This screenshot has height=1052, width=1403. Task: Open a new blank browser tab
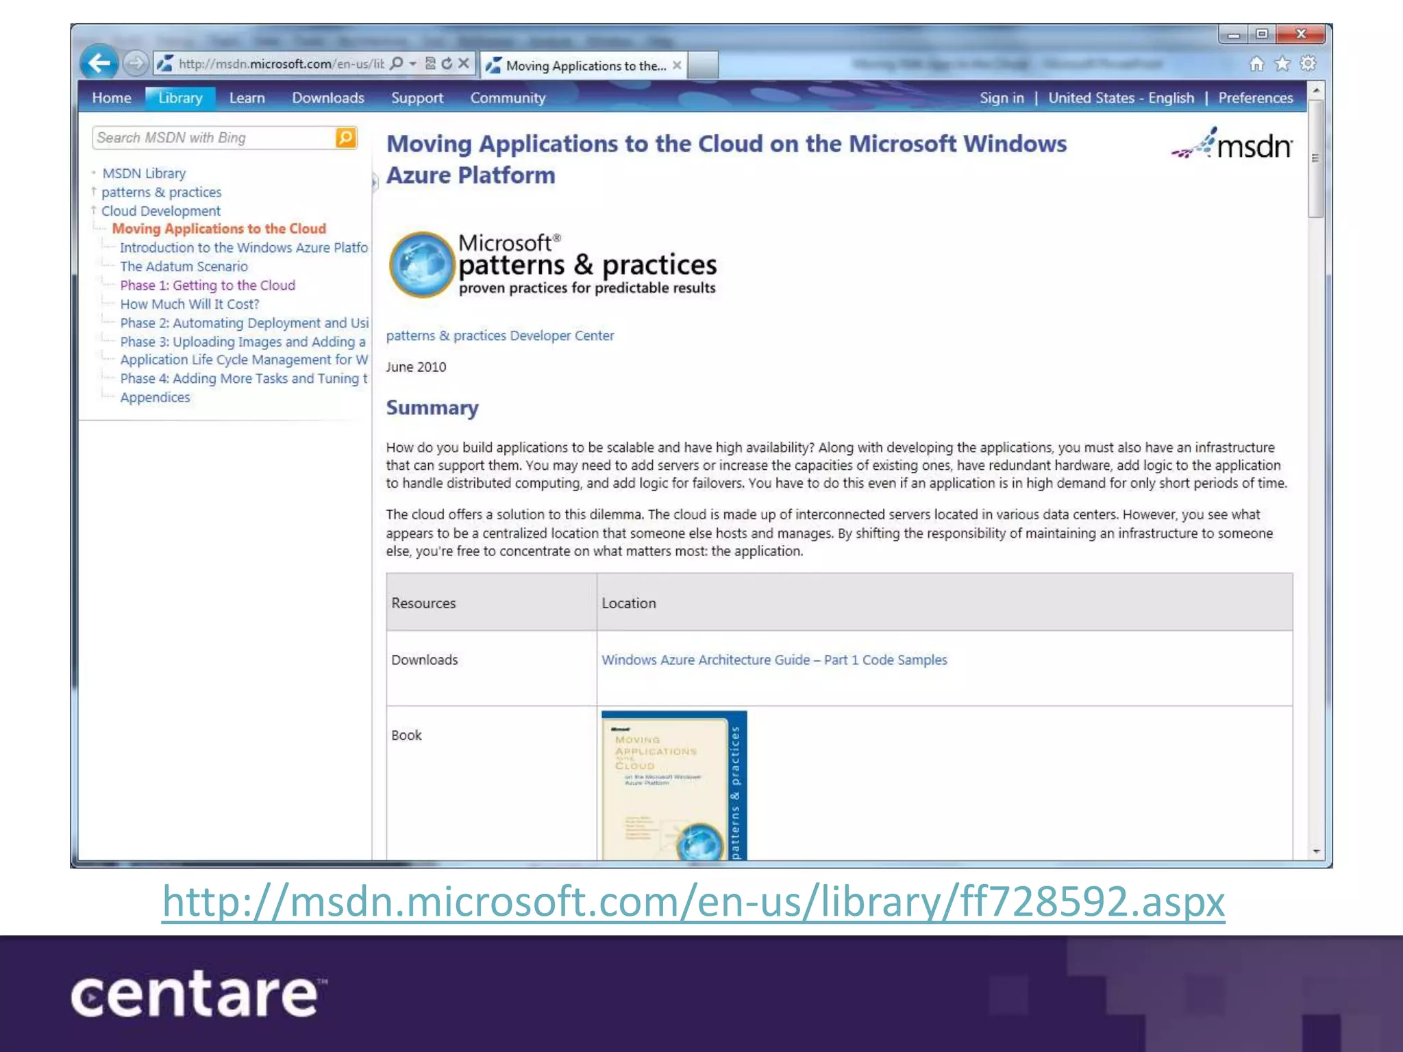pyautogui.click(x=702, y=65)
